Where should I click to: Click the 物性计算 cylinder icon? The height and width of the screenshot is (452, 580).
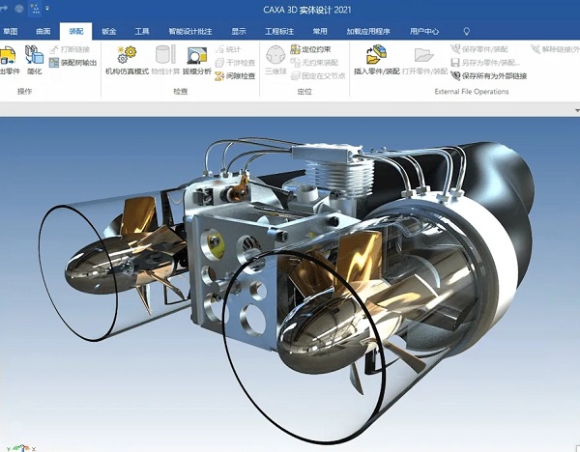tap(165, 55)
